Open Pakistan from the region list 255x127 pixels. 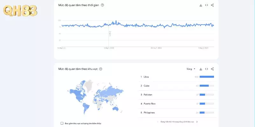[148, 95]
